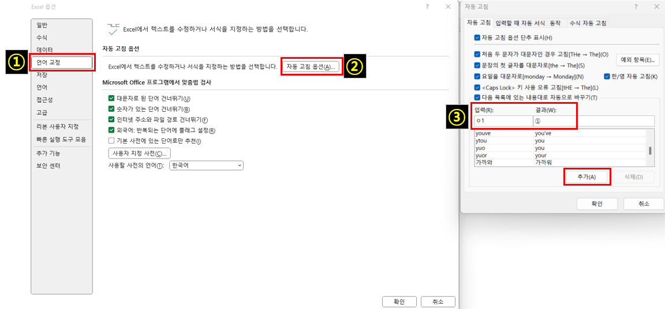
Task: Close the Excel 옵션 window
Action: (x=448, y=7)
